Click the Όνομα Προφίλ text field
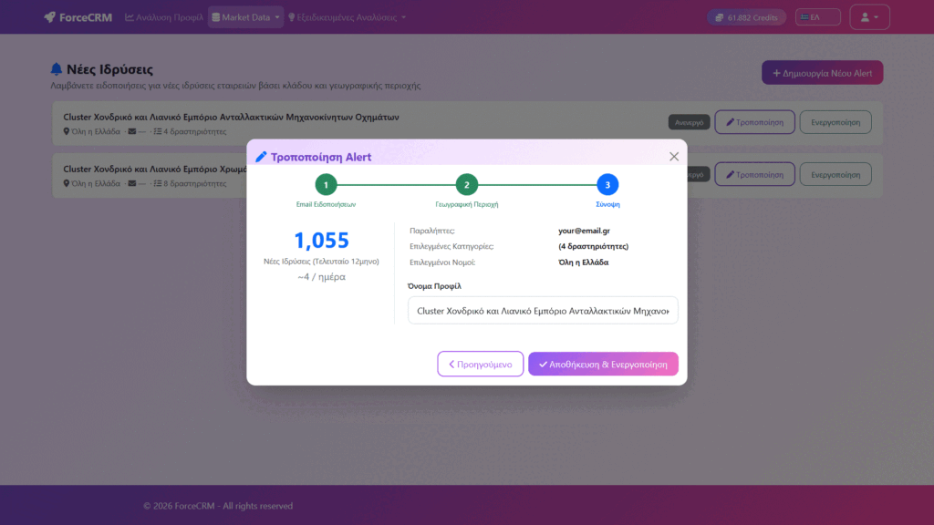 pyautogui.click(x=543, y=311)
